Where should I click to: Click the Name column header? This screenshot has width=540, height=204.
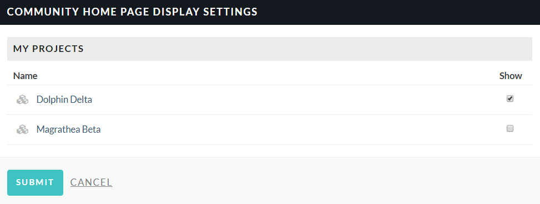(x=26, y=76)
